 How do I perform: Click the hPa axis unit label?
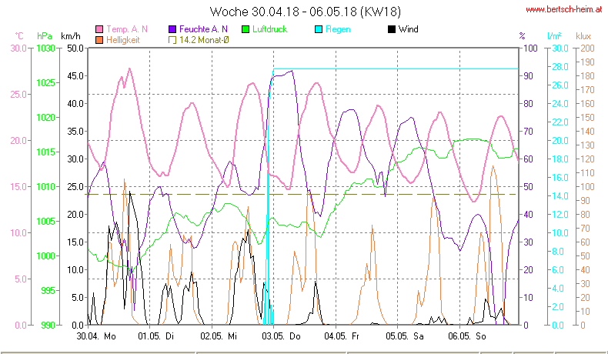44,36
